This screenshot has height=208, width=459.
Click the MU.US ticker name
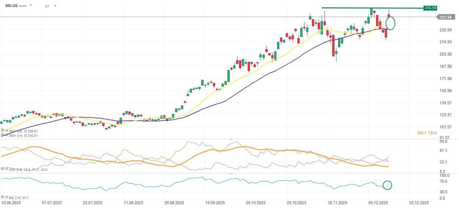point(11,6)
